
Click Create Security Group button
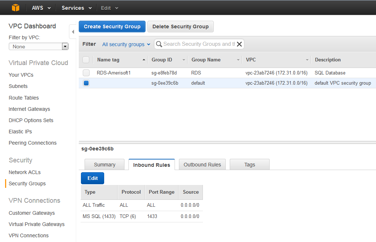tap(112, 27)
